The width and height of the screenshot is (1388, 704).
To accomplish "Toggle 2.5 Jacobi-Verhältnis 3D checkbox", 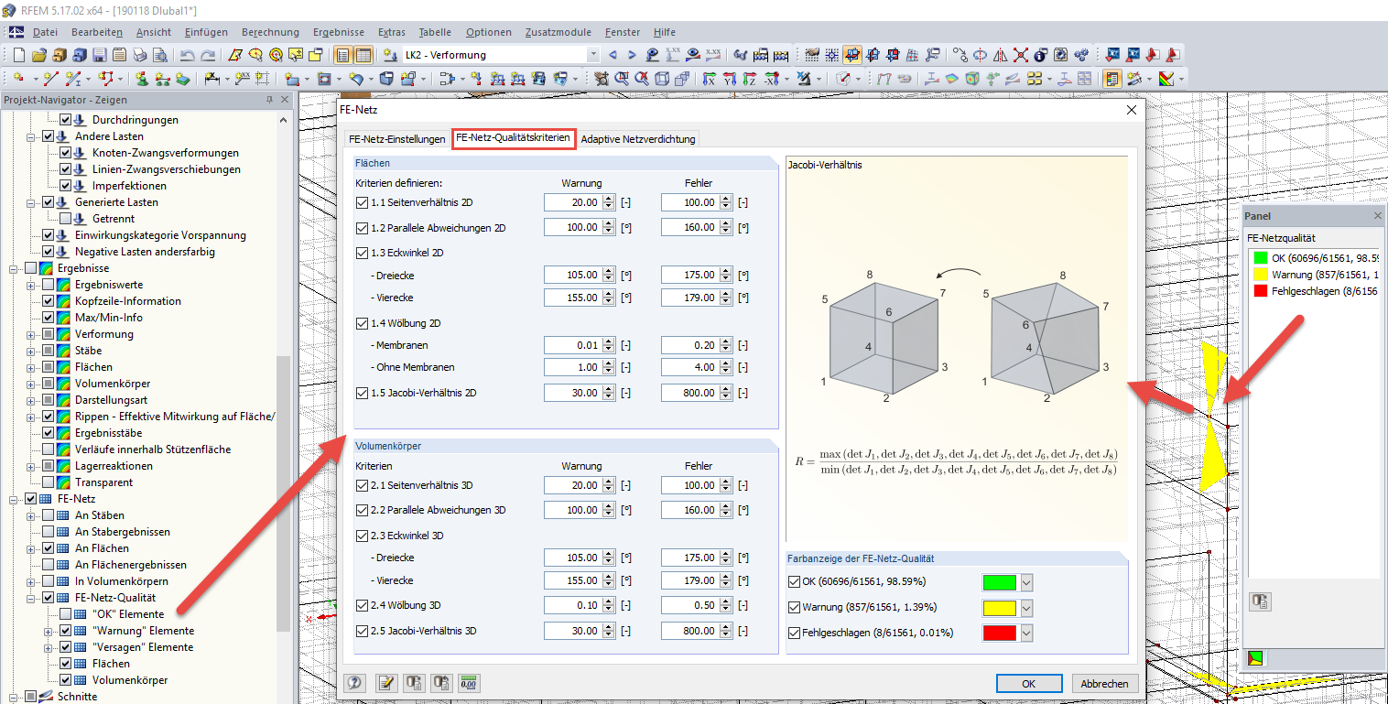I will [363, 631].
